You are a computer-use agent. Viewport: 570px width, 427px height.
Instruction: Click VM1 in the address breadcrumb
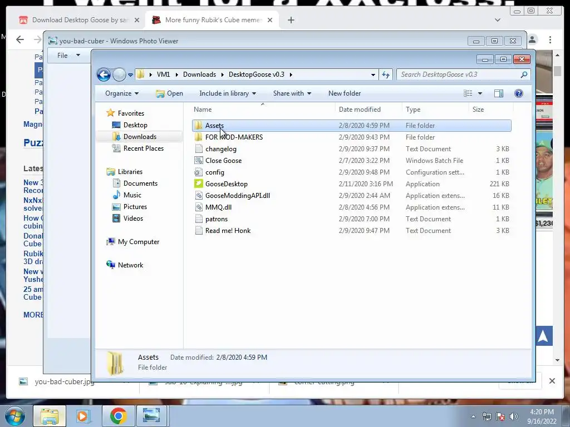point(163,75)
